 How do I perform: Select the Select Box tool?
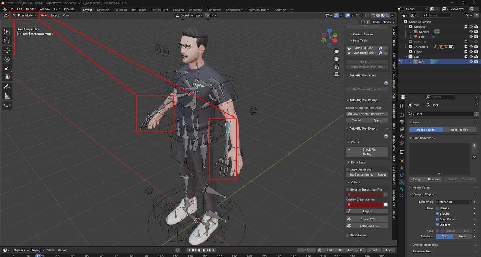coord(7,32)
